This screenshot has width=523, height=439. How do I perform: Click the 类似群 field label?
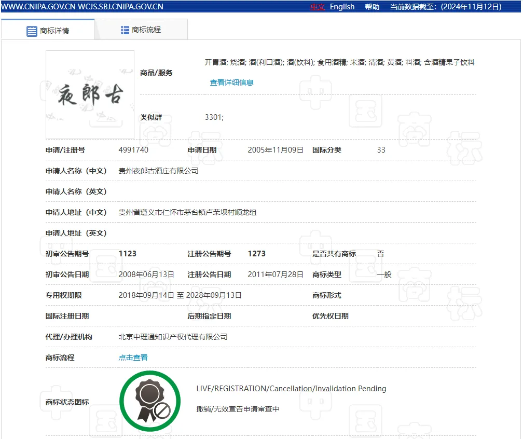pyautogui.click(x=151, y=117)
